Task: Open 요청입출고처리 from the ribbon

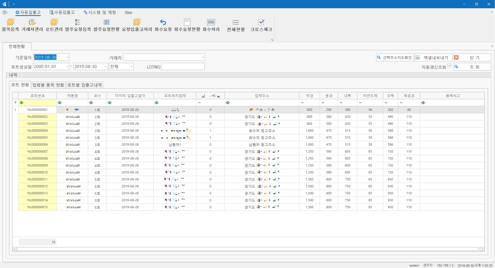Action: pyautogui.click(x=137, y=22)
